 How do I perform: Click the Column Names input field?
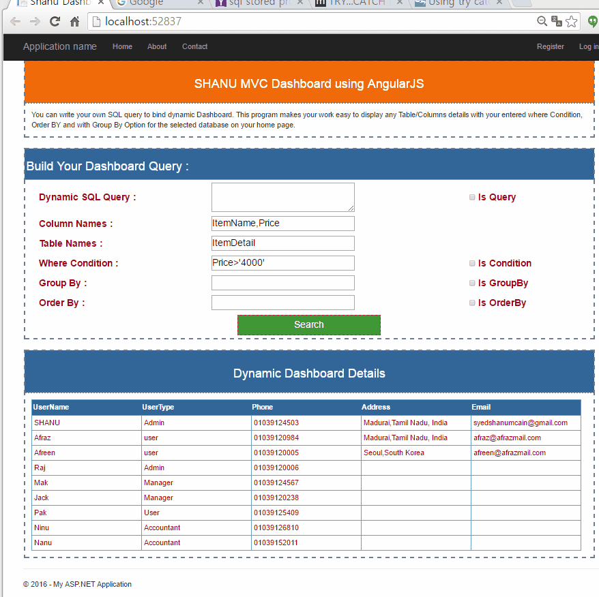tap(283, 224)
